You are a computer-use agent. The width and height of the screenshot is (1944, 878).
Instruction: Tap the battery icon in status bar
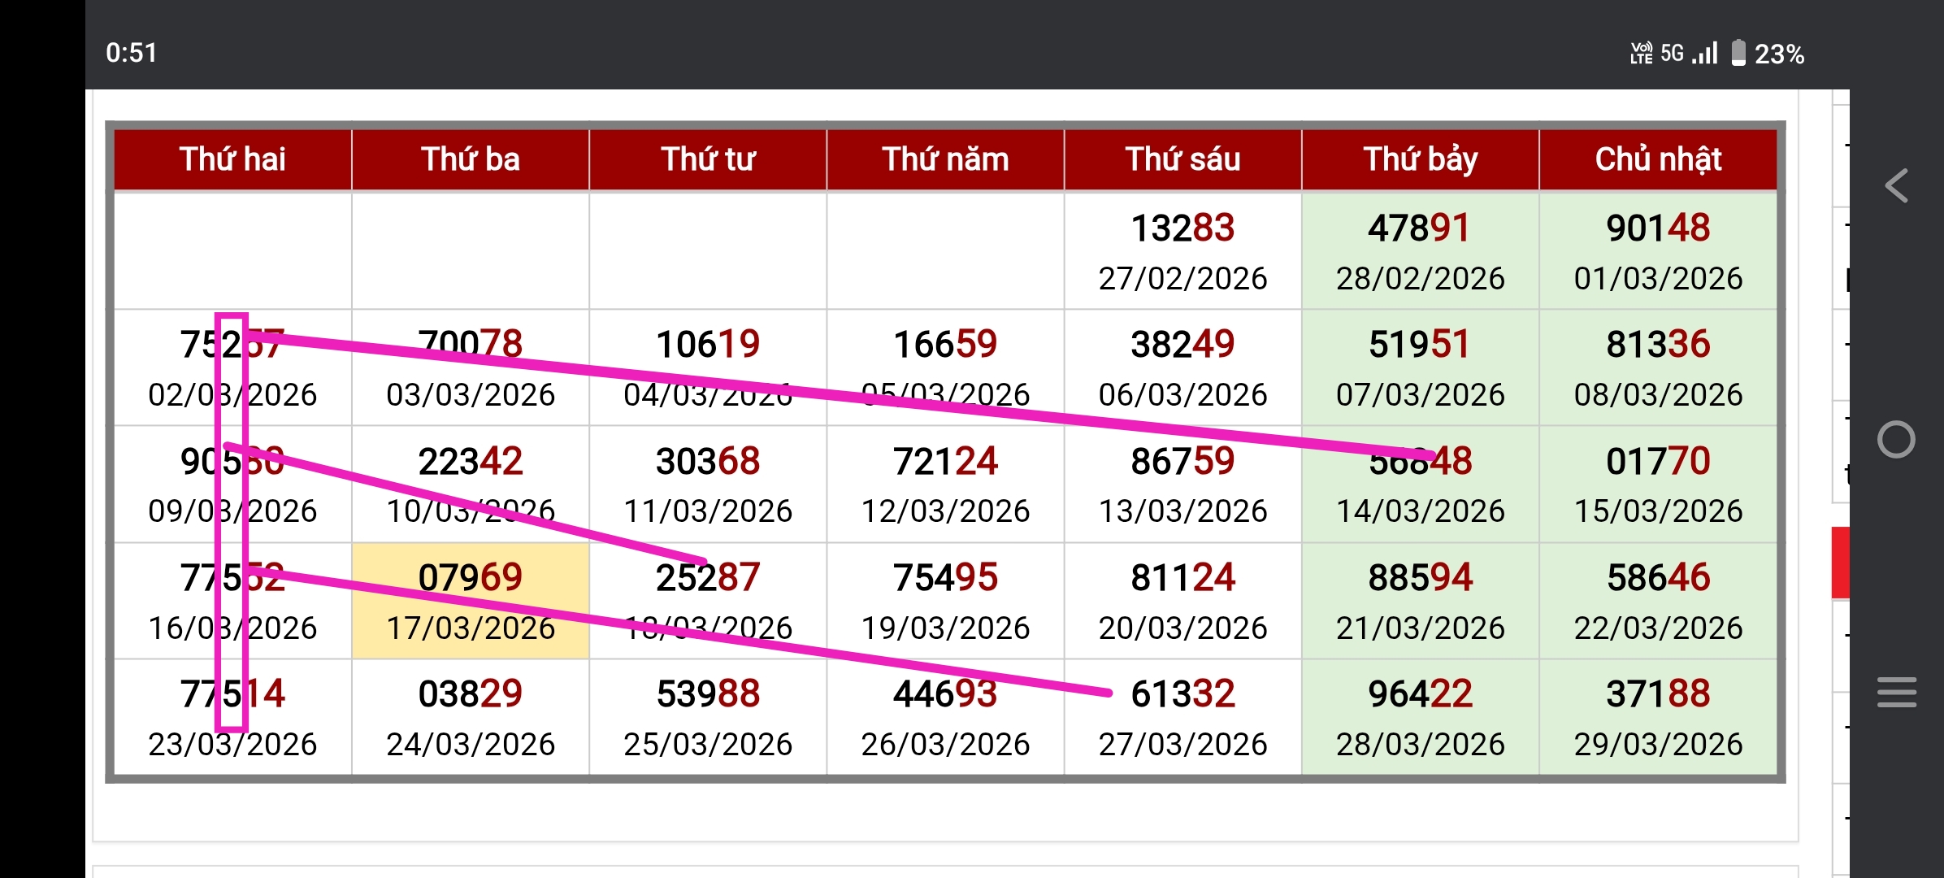pos(1738,53)
